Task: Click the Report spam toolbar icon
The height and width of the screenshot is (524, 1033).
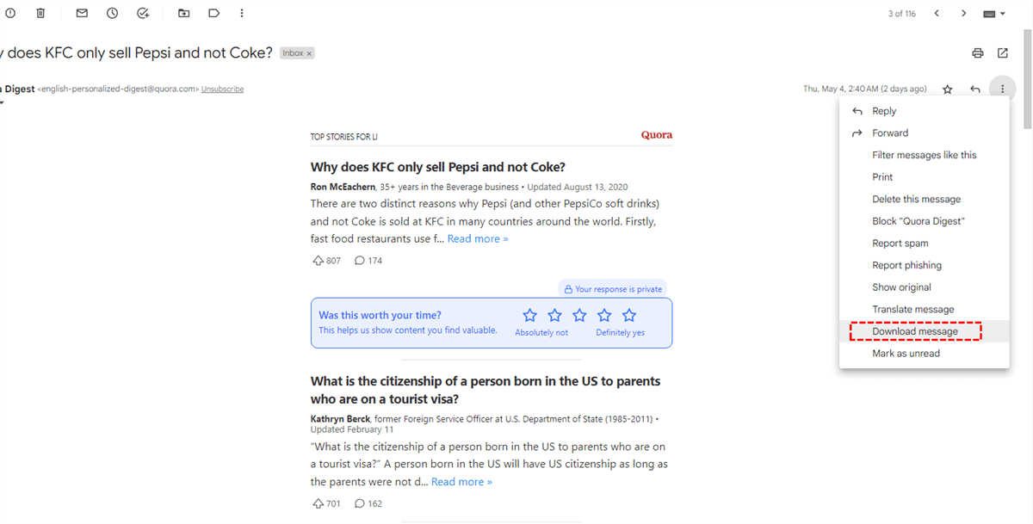Action: pyautogui.click(x=10, y=13)
